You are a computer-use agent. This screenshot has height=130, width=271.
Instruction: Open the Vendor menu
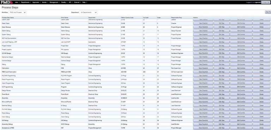[45, 2]
